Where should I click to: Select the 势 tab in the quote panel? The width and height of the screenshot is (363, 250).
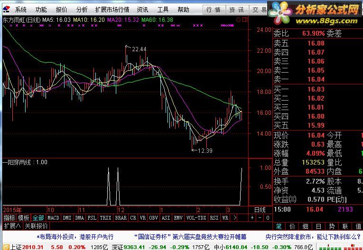click(x=332, y=226)
